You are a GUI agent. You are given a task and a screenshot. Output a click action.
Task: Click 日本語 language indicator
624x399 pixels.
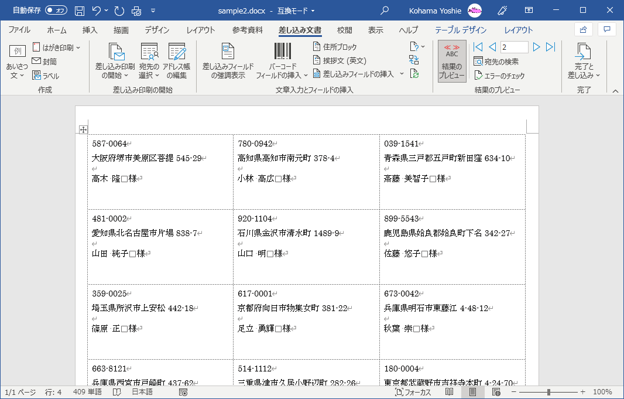tap(142, 392)
